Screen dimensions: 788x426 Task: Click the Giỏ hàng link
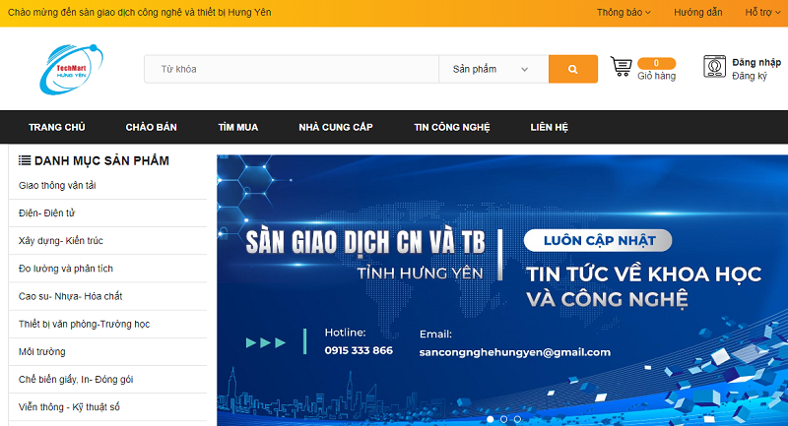click(x=656, y=77)
